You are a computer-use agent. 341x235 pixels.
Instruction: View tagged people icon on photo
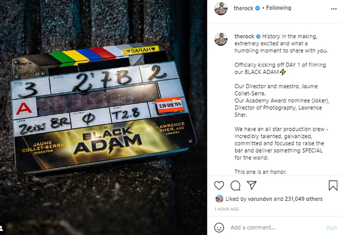1,229
